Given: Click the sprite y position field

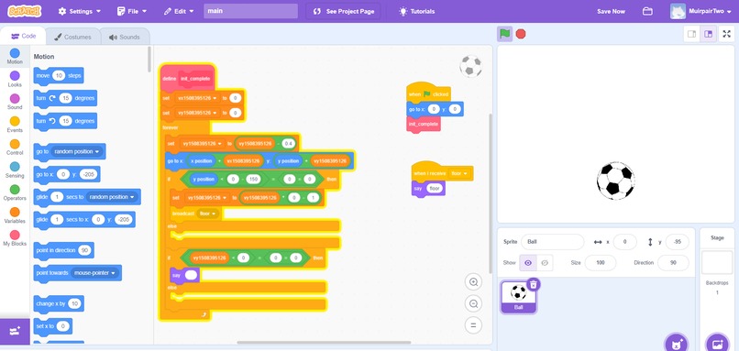Looking at the screenshot, I should [x=677, y=242].
